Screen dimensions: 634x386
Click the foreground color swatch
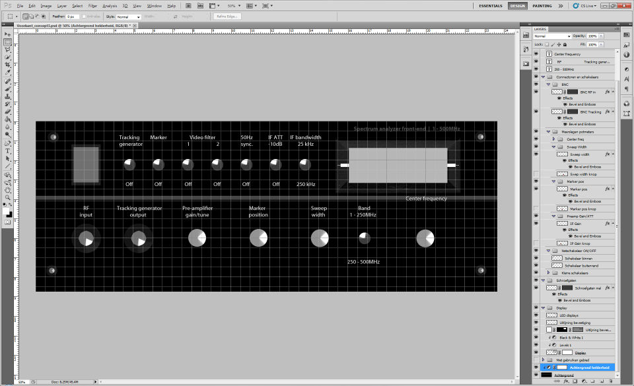(6, 211)
